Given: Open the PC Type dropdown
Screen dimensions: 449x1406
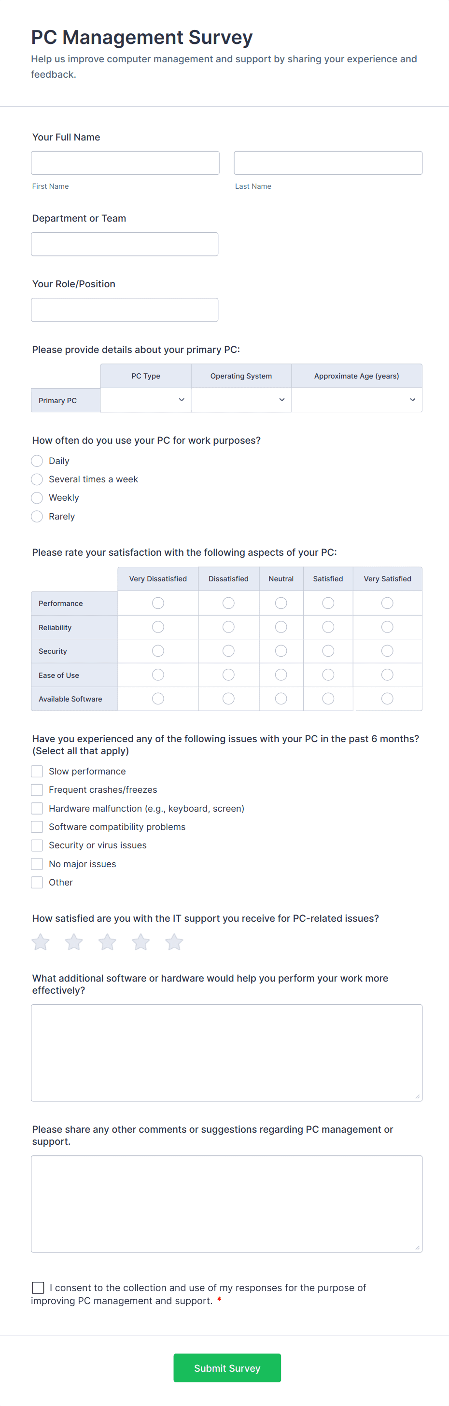Looking at the screenshot, I should (x=145, y=400).
